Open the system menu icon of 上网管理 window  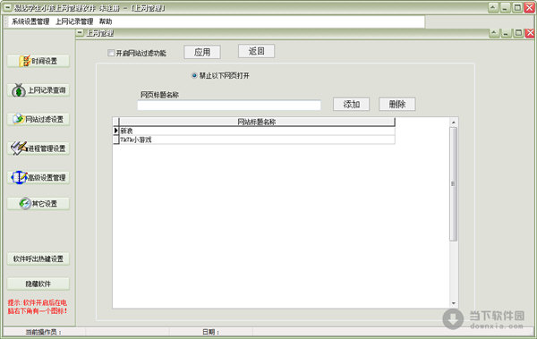(x=80, y=33)
